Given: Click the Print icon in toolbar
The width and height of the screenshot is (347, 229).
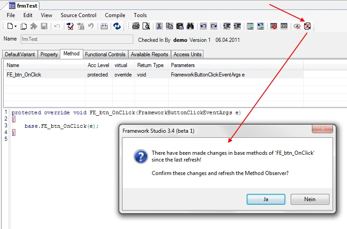Looking at the screenshot, I should 136,26.
